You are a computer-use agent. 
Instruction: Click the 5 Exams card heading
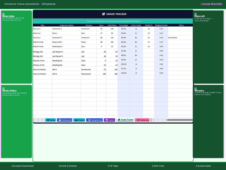click(x=199, y=90)
